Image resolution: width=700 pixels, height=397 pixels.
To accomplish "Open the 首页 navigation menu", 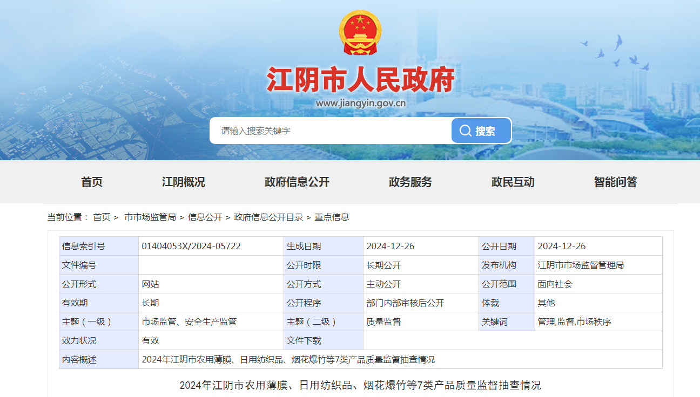I will (x=92, y=182).
